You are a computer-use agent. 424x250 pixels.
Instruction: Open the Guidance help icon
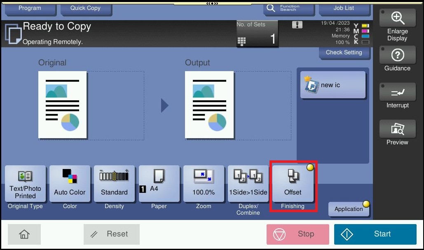point(397,59)
